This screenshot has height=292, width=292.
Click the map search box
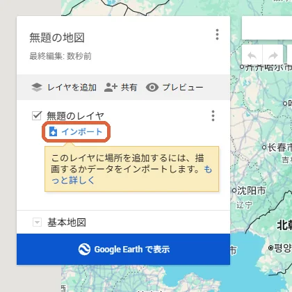click(267, 28)
